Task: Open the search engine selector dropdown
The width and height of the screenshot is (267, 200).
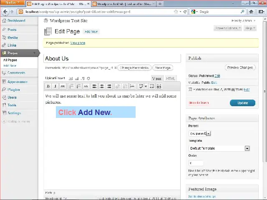Action: [194, 12]
